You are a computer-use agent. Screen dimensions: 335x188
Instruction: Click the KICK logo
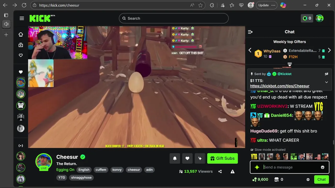click(40, 18)
